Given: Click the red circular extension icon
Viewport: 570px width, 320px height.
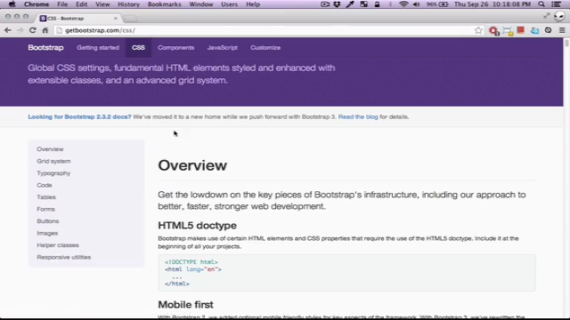Looking at the screenshot, I should pyautogui.click(x=493, y=31).
